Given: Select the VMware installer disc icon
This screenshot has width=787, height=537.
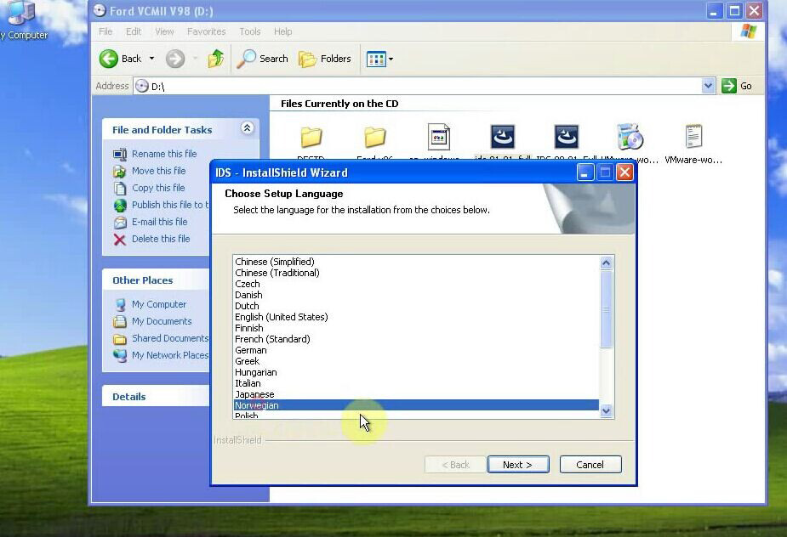Looking at the screenshot, I should (x=630, y=137).
